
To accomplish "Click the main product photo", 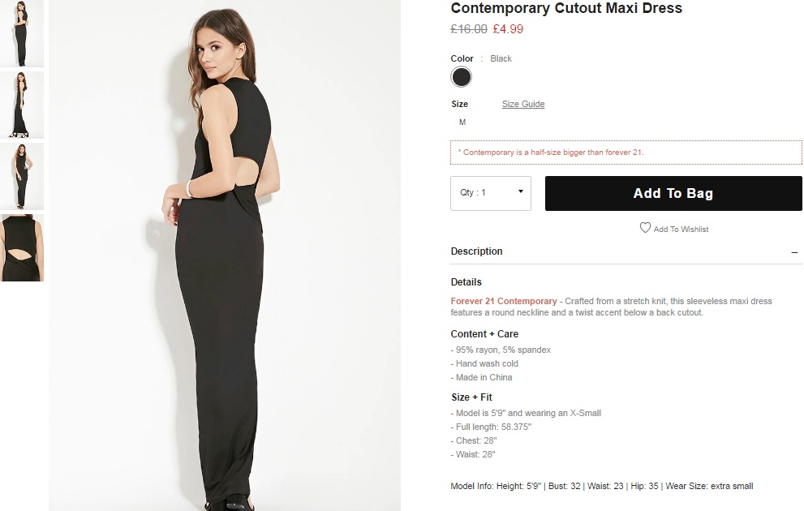I will tap(225, 255).
